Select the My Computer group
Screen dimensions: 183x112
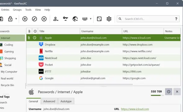9,72
